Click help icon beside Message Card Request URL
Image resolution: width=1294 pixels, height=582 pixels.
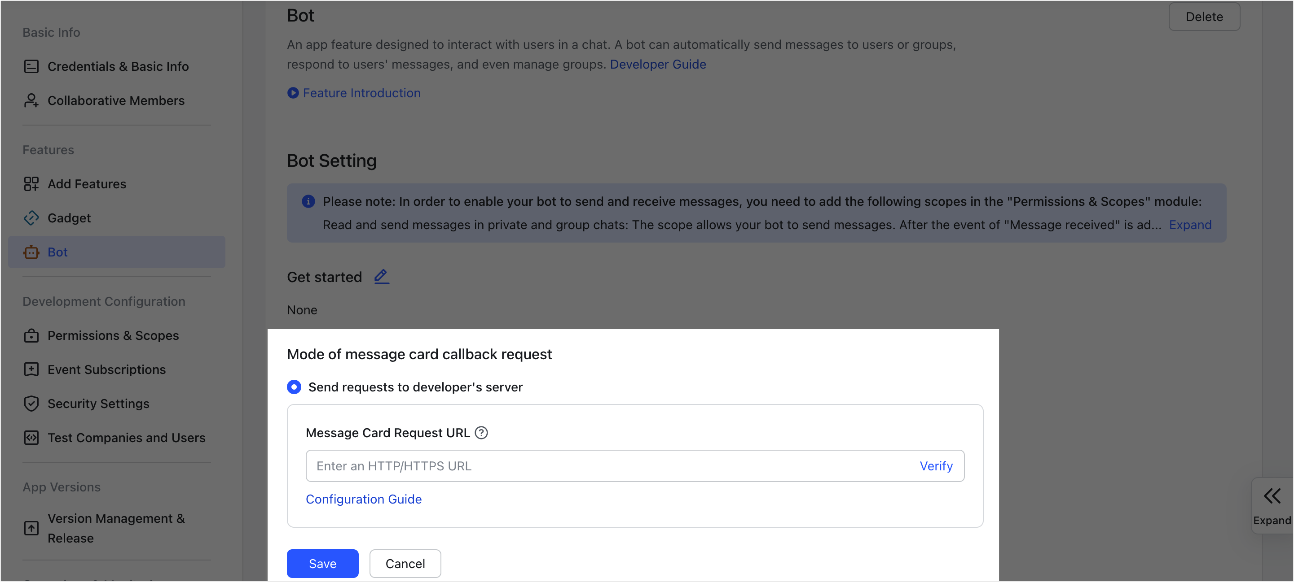481,433
